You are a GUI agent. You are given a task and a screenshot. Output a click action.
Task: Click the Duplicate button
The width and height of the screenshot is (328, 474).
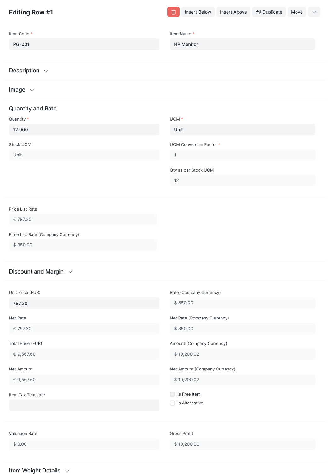[x=269, y=12]
